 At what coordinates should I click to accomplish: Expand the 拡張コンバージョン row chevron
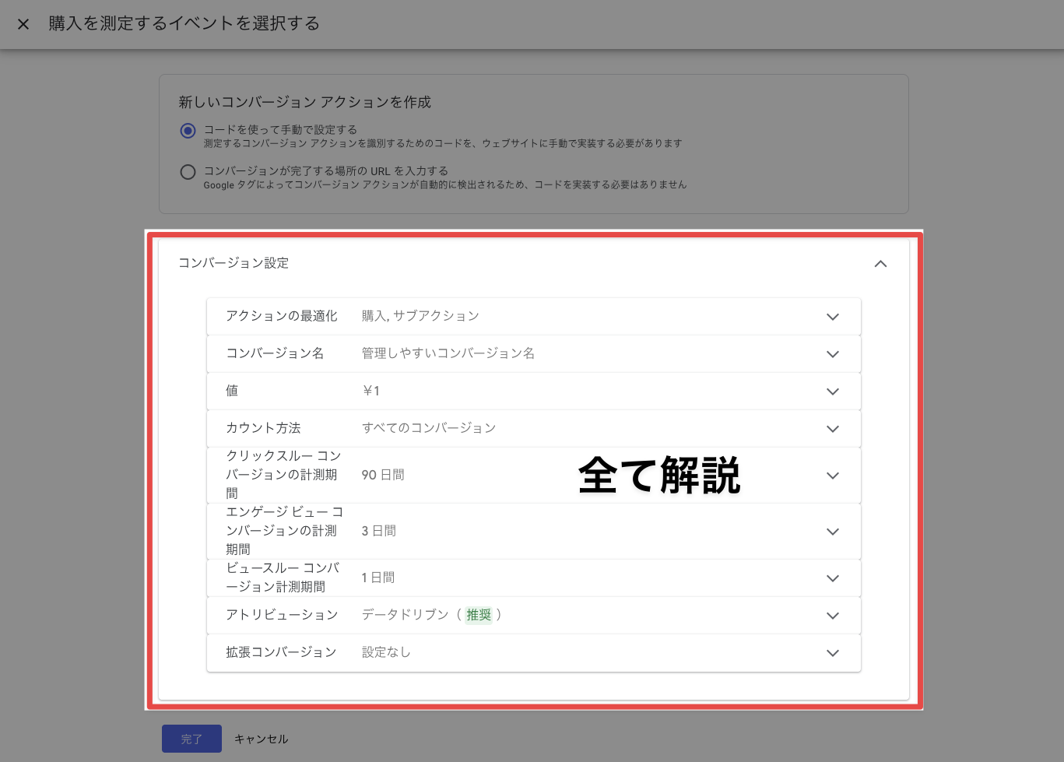[832, 653]
